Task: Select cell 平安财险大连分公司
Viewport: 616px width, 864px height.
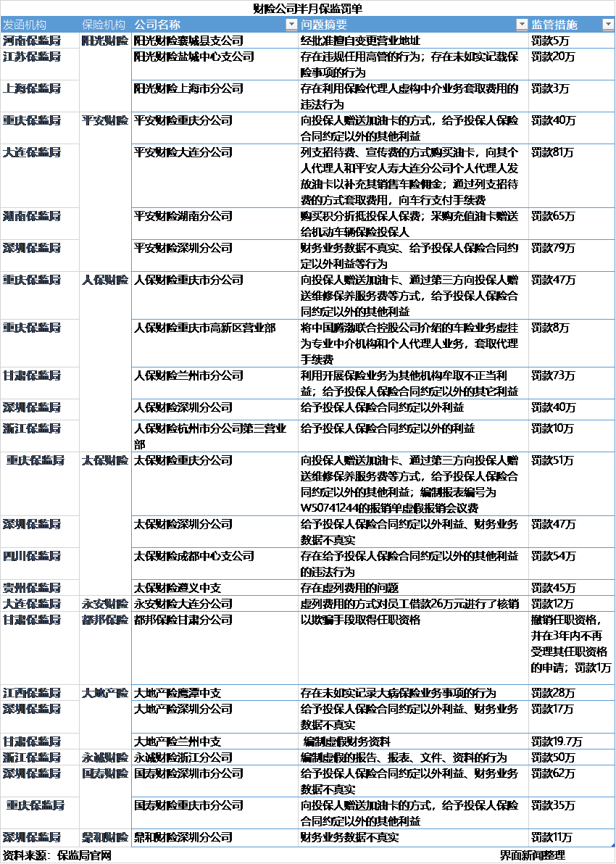Action: click(x=215, y=176)
